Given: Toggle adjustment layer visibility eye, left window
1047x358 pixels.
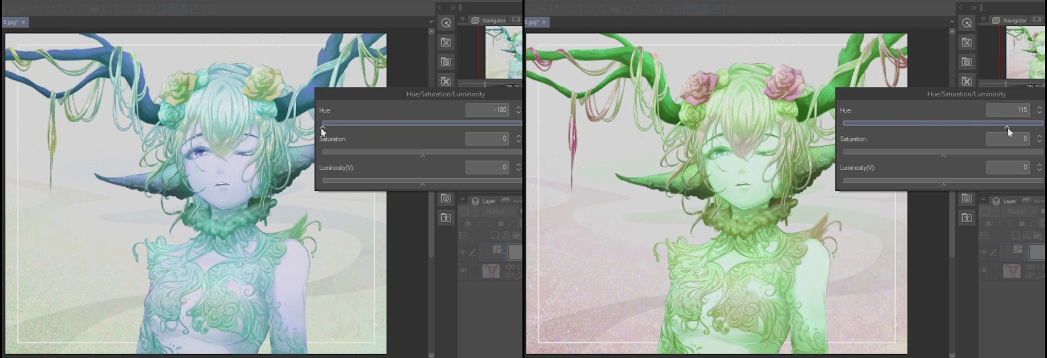Looking at the screenshot, I should pyautogui.click(x=463, y=252).
